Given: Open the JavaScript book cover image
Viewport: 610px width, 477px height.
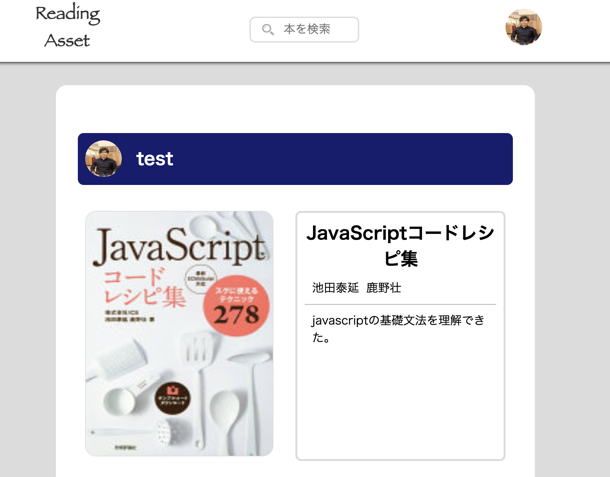Looking at the screenshot, I should click(x=179, y=333).
